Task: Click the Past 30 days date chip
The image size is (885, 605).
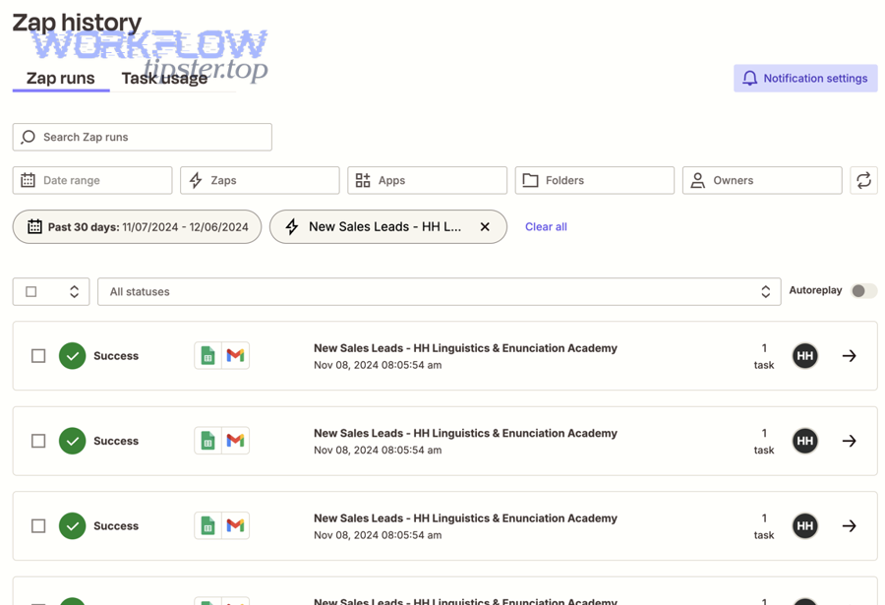Action: point(137,227)
